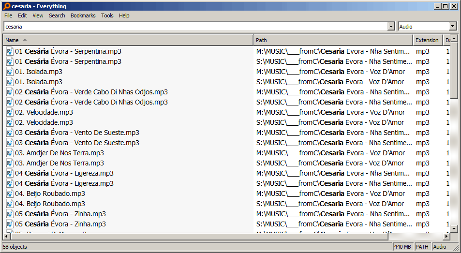Click icon of first 02 Verde Cabo Di Nhas Odjos
The width and height of the screenshot is (461, 253).
coord(10,92)
